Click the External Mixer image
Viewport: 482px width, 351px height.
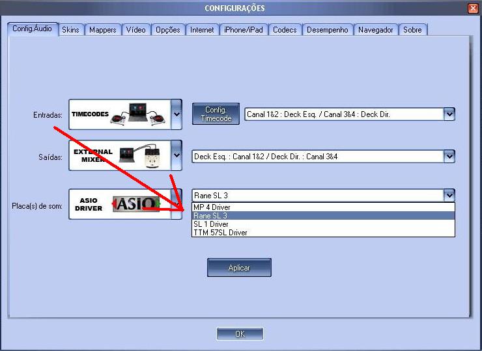tap(141, 155)
